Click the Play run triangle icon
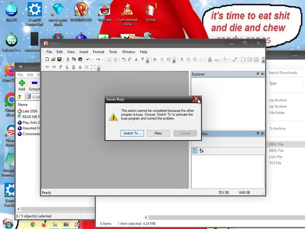This screenshot has height=229, width=305. [155, 59]
